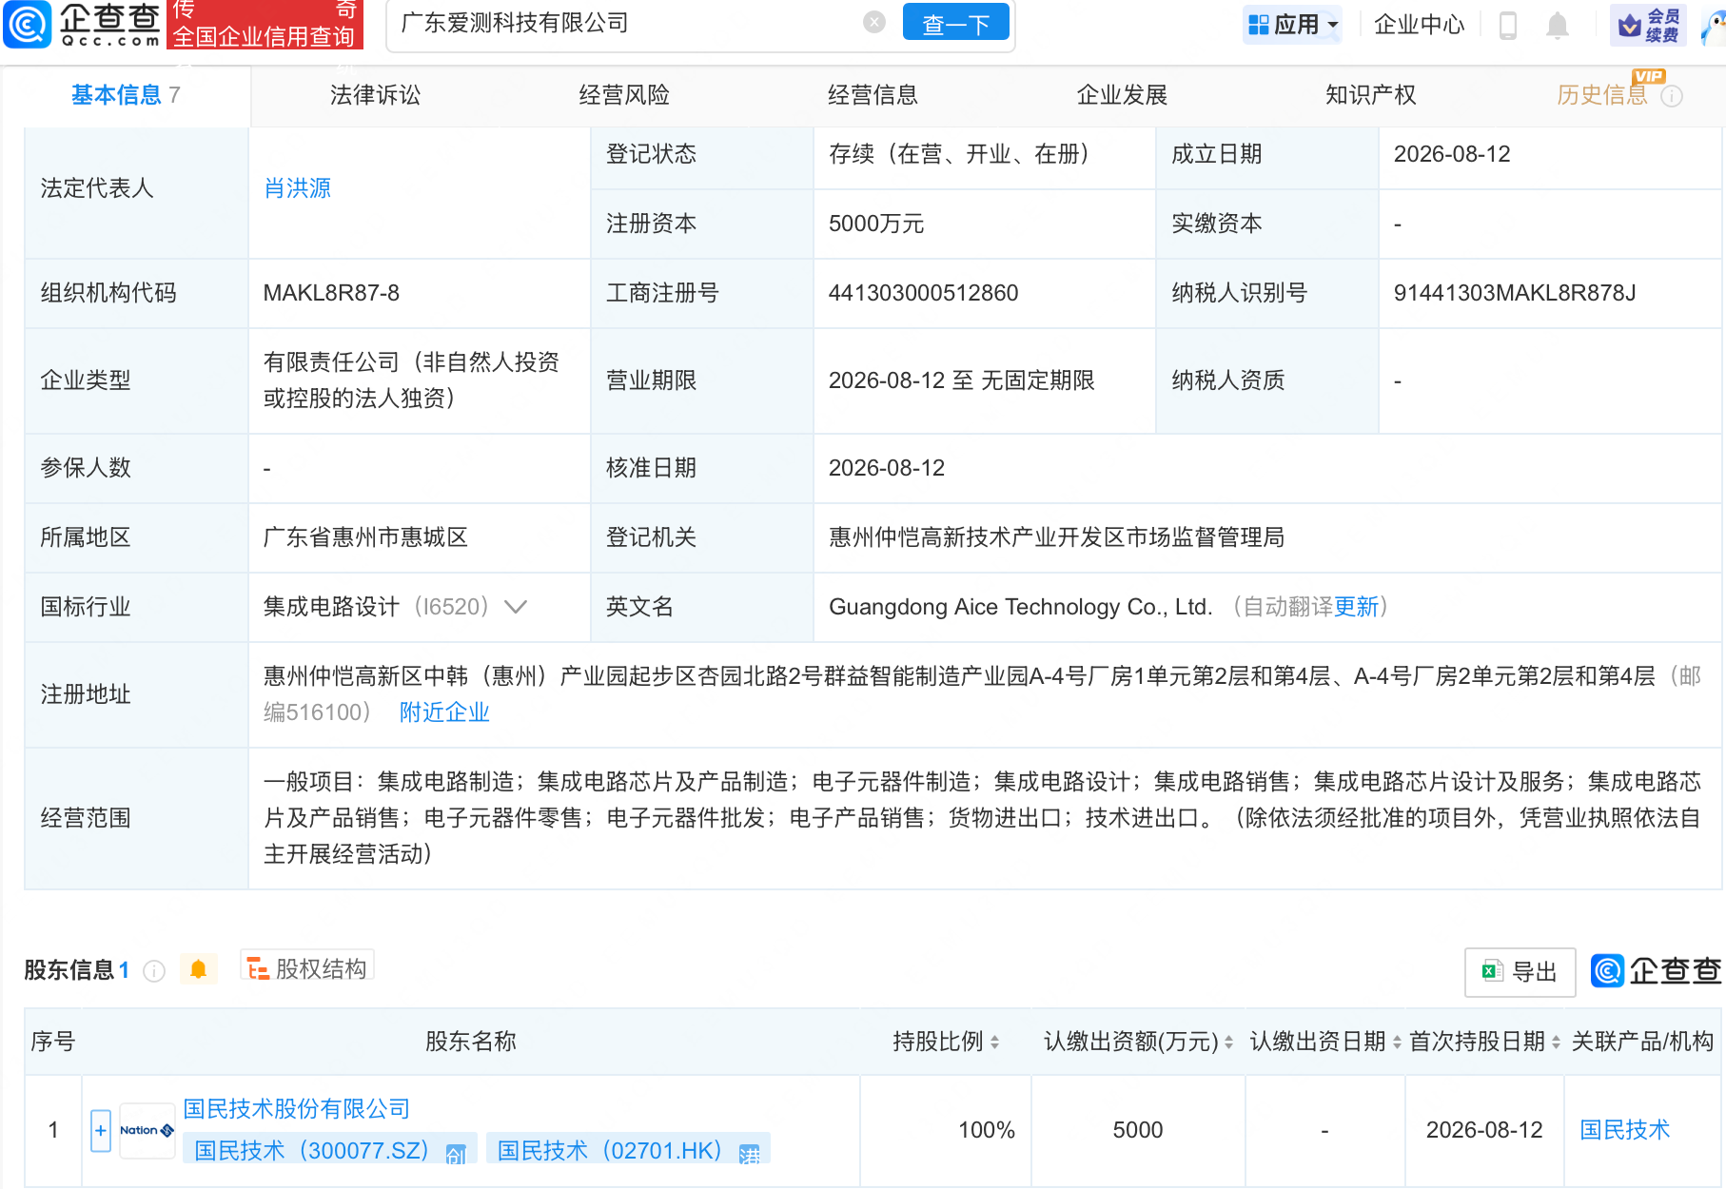This screenshot has width=1726, height=1189.
Task: Click the 国民技术（02701.HK) stock tag
Action: [628, 1151]
